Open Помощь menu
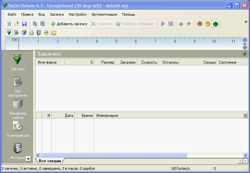Viewport: 250px width, 173px height. [129, 14]
